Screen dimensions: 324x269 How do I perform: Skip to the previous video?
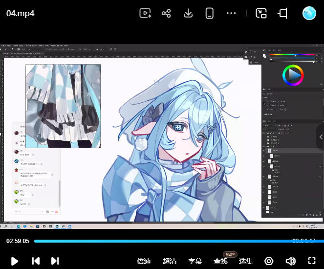[x=36, y=261]
